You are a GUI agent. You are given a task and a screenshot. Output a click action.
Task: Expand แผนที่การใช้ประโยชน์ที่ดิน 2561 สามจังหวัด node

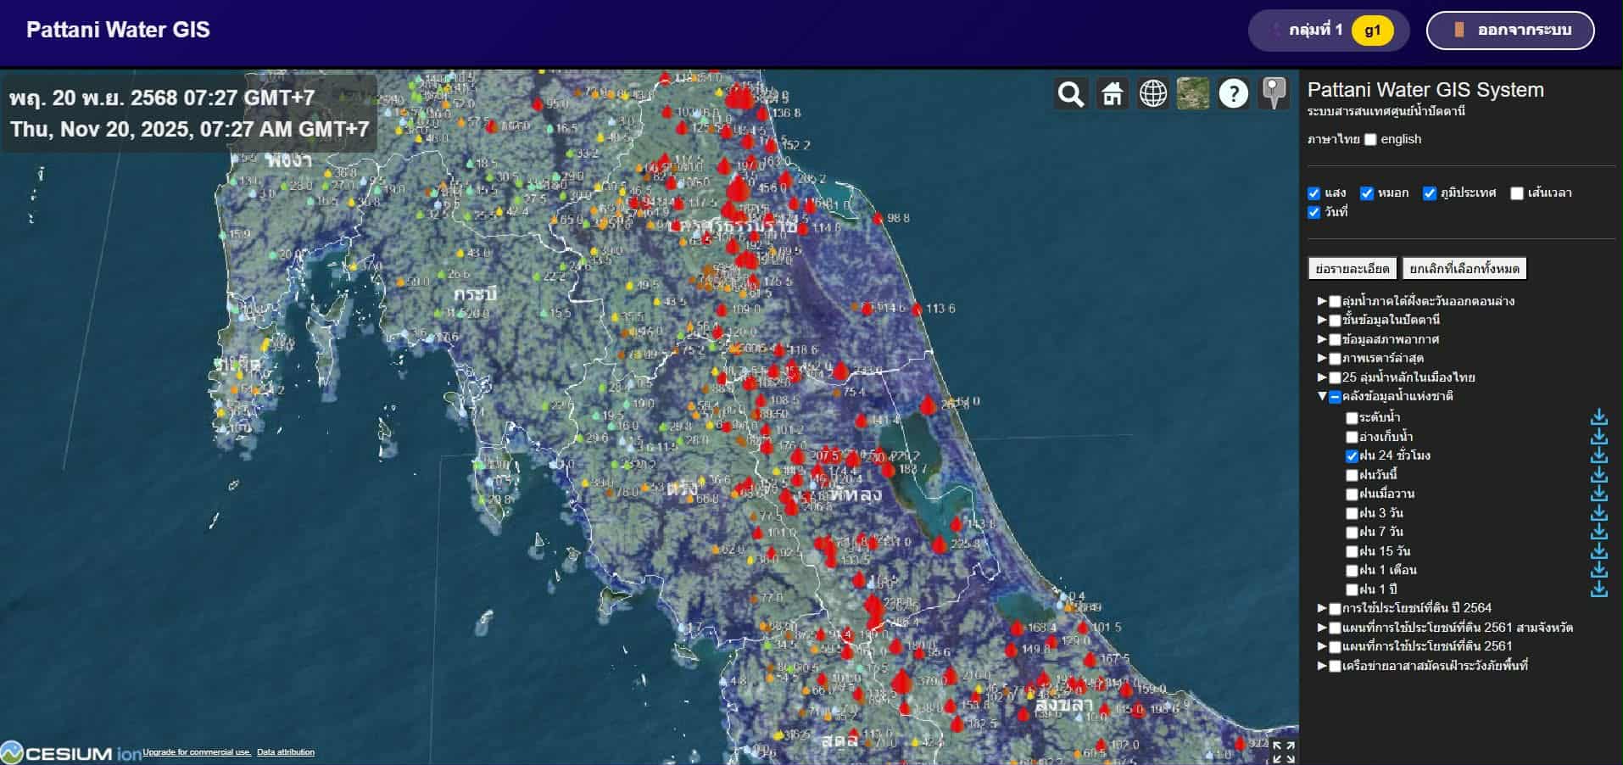1322,628
